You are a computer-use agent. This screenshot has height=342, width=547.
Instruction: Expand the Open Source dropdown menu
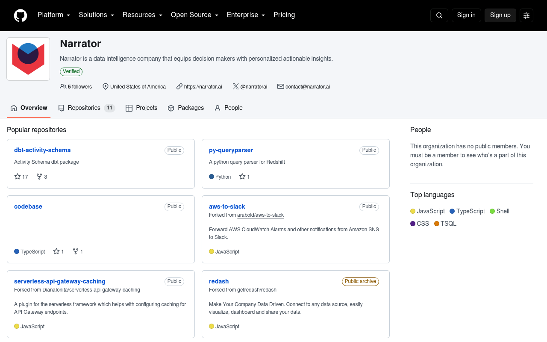tap(194, 15)
